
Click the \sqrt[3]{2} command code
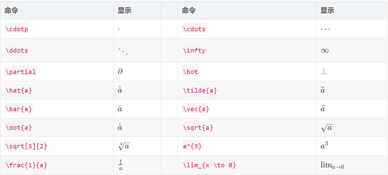pyautogui.click(x=26, y=146)
